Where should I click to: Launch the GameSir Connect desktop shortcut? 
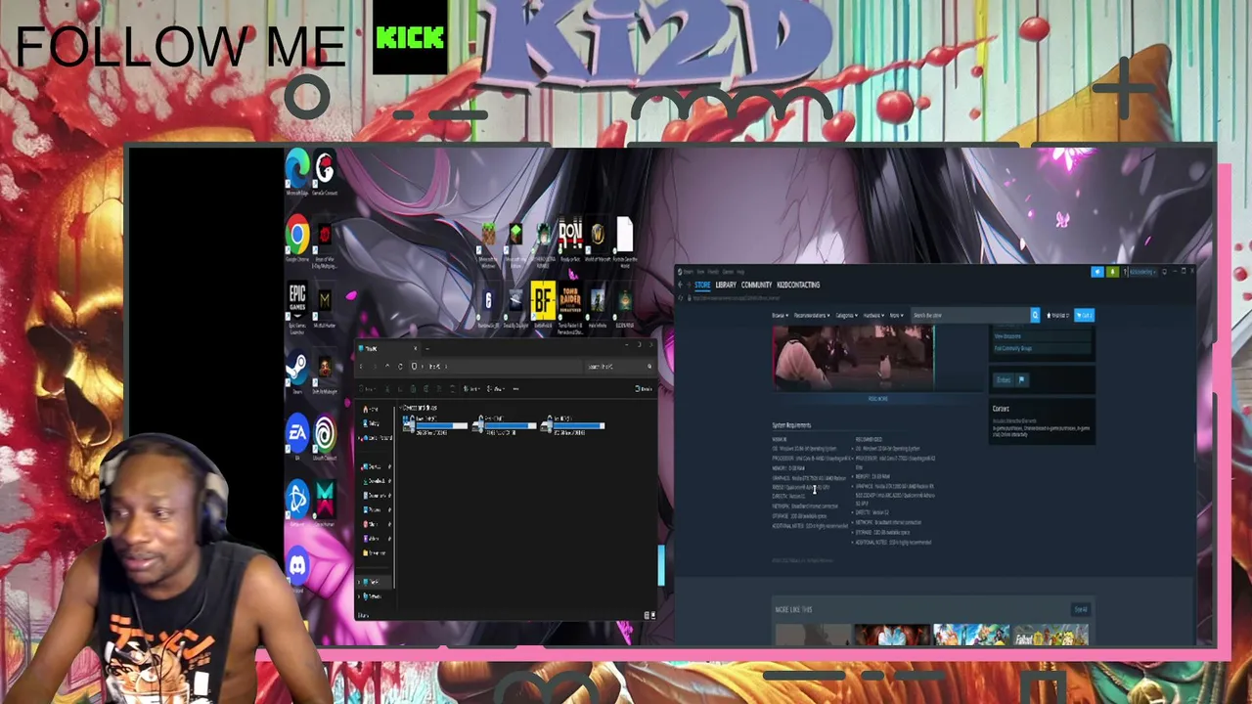tap(325, 172)
